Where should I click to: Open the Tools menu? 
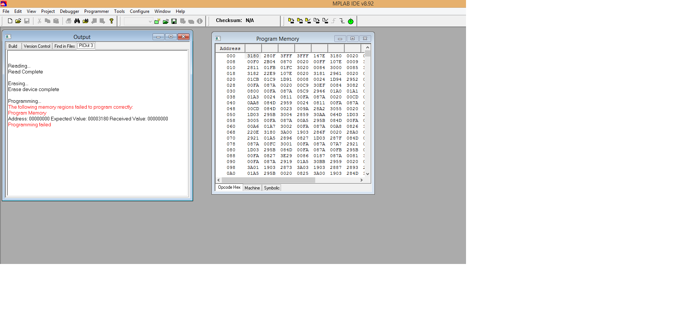tap(119, 11)
